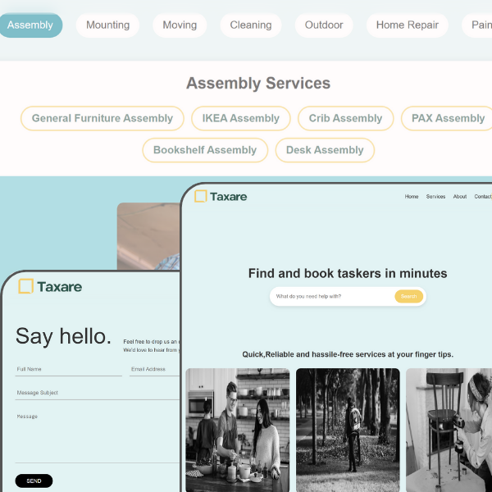
Task: Click the Full Name field
Action: tap(68, 369)
